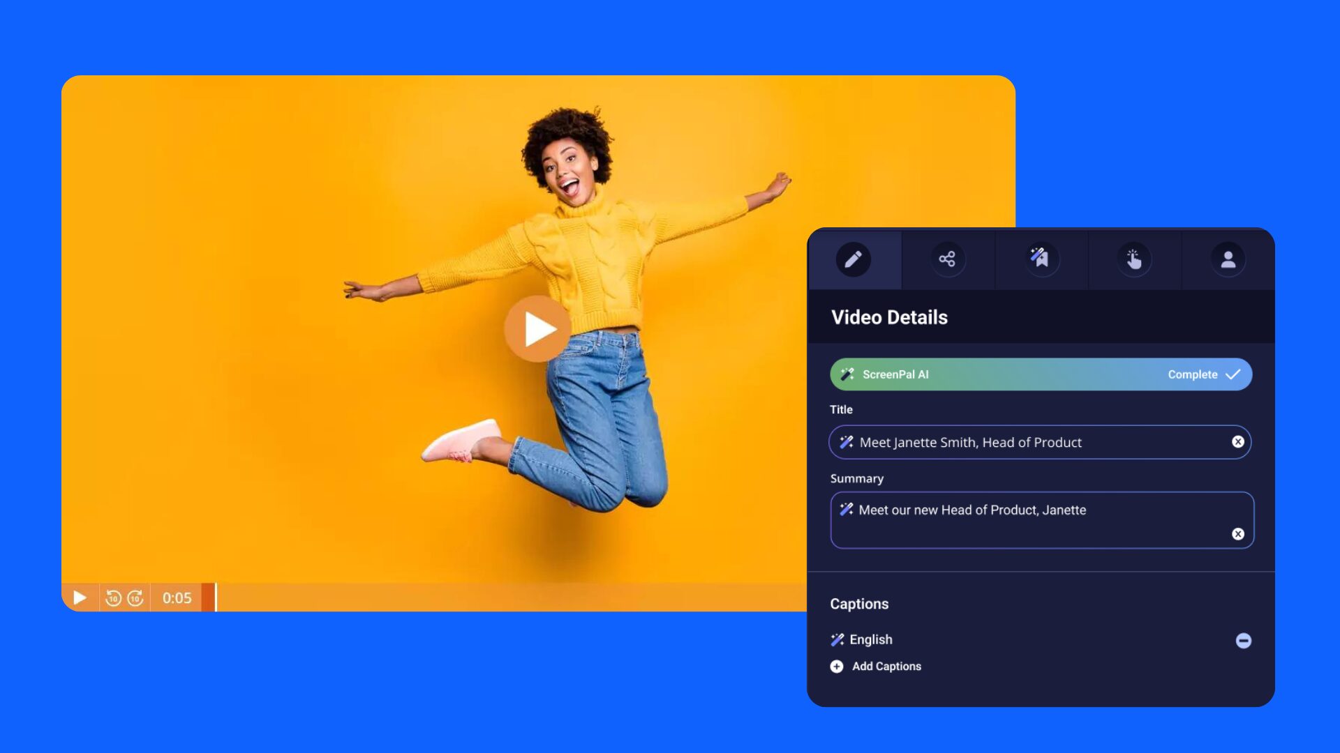Open the AI bookmark chapters tab
The width and height of the screenshot is (1340, 753).
pos(1041,259)
